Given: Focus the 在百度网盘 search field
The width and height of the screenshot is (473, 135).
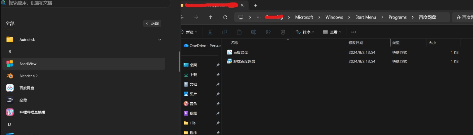Looking at the screenshot, I should tap(462, 17).
